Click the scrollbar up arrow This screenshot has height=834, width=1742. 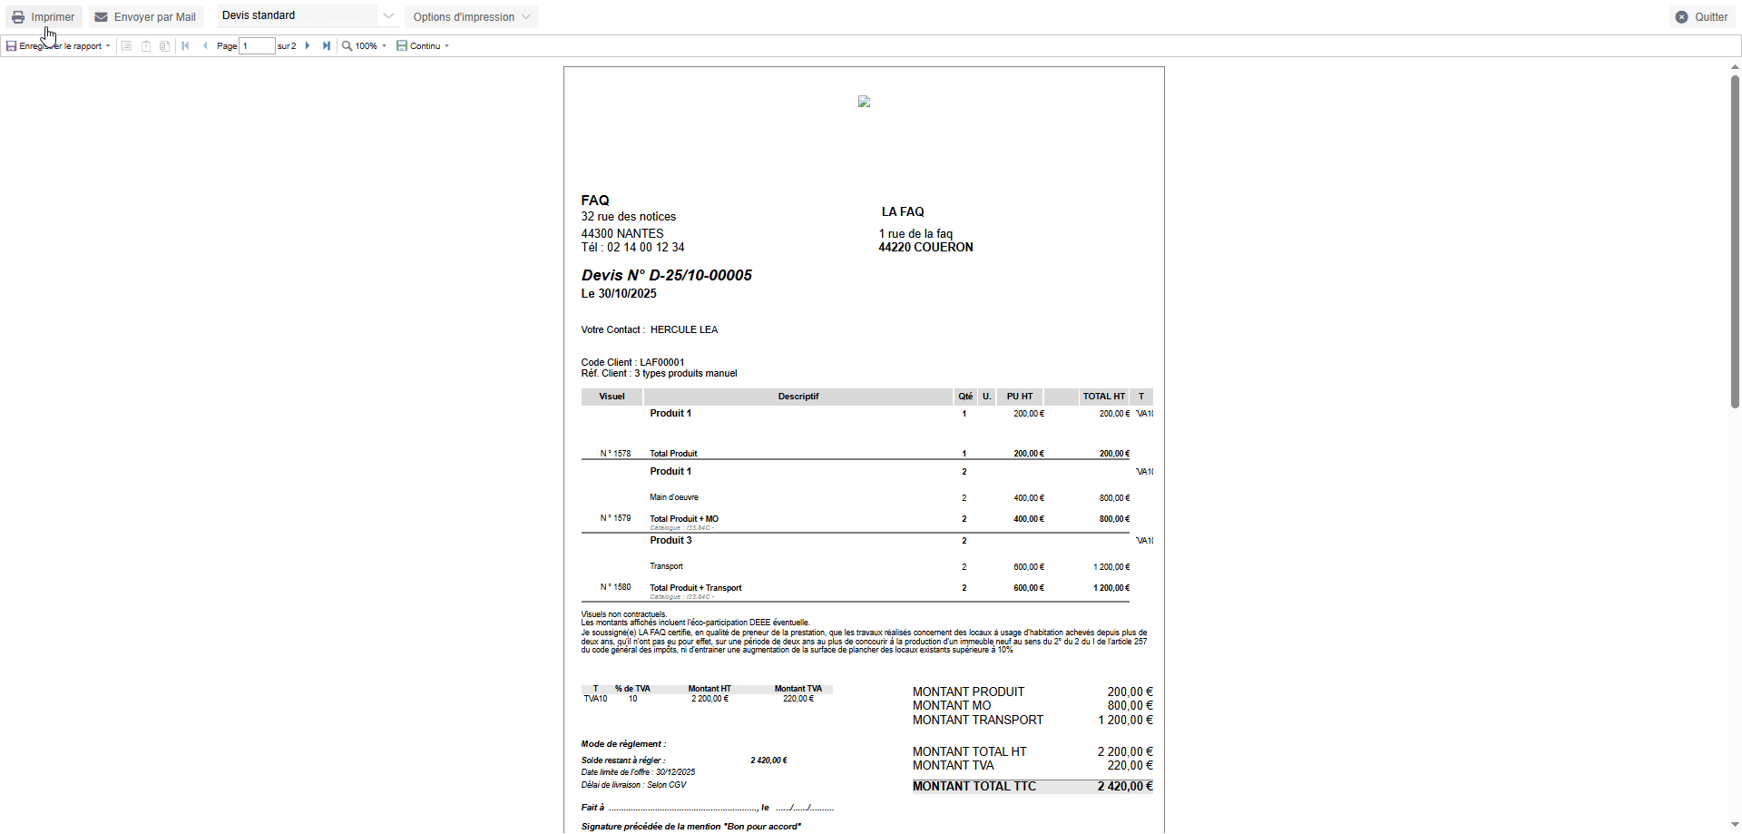(1735, 67)
